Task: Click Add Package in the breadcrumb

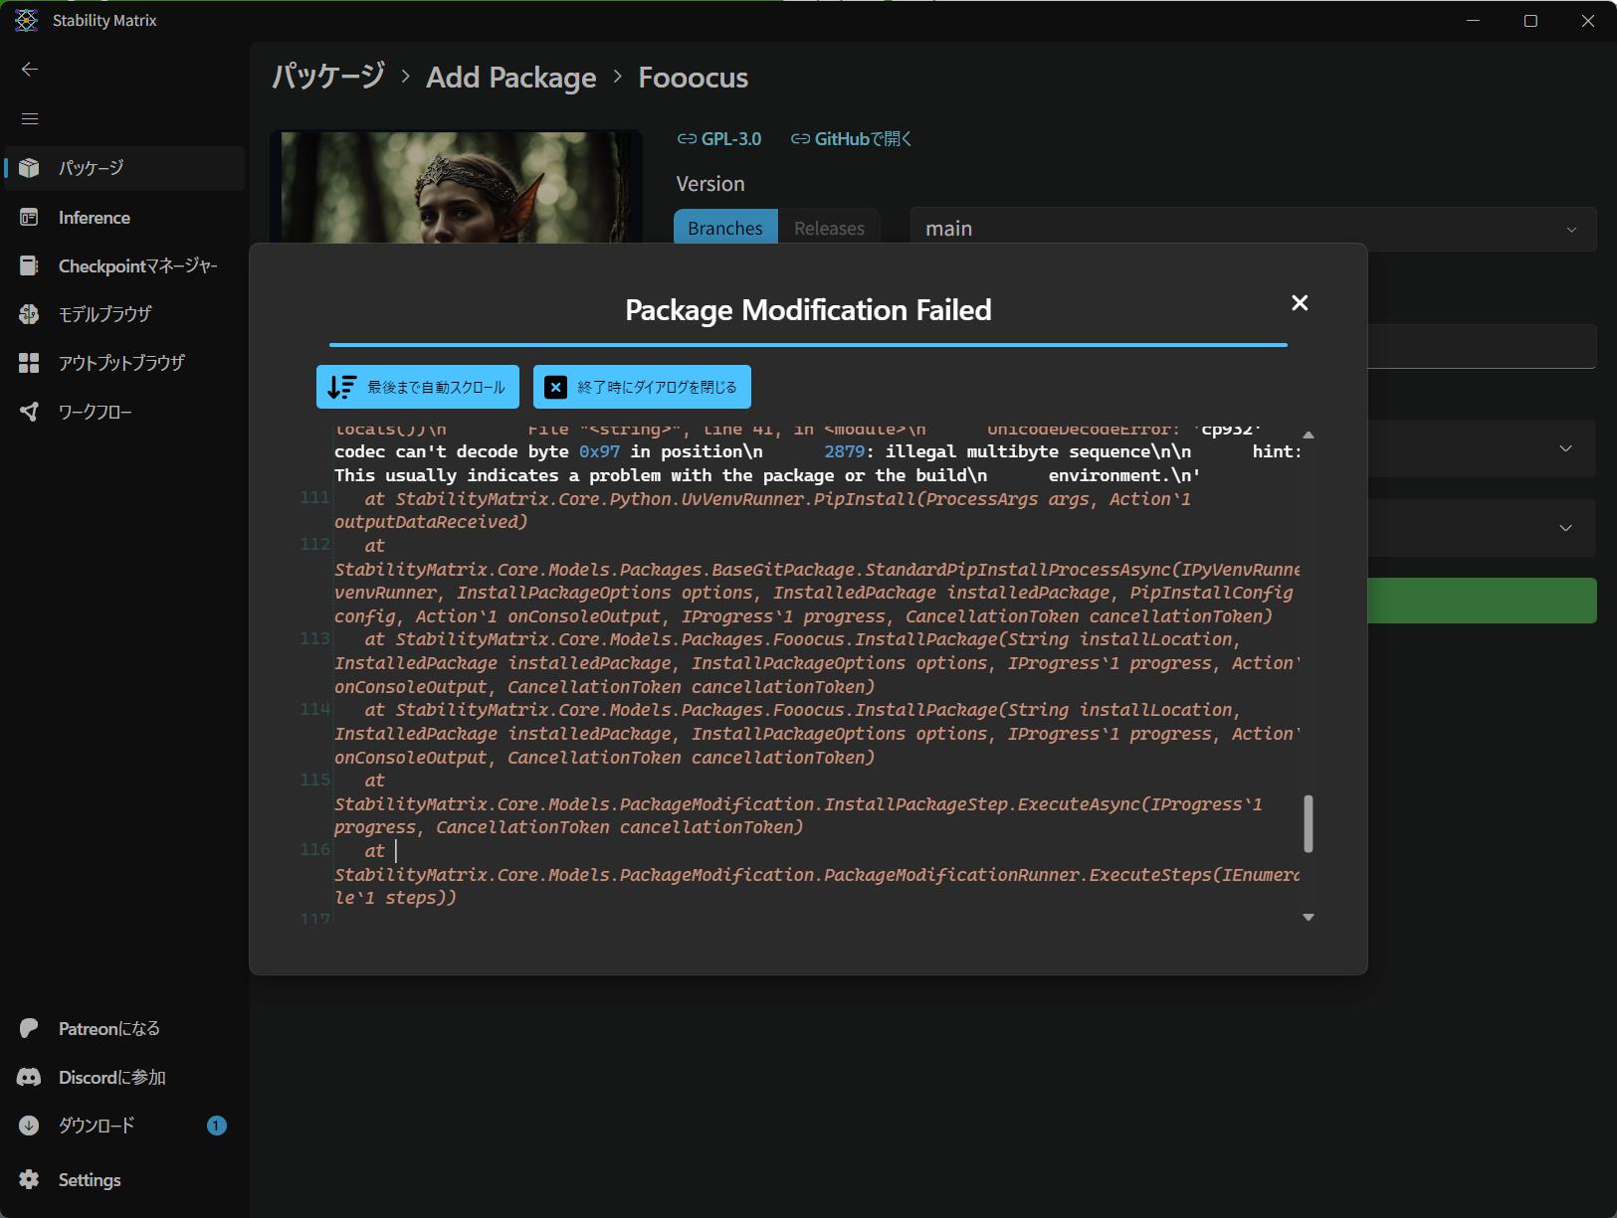Action: [511, 78]
